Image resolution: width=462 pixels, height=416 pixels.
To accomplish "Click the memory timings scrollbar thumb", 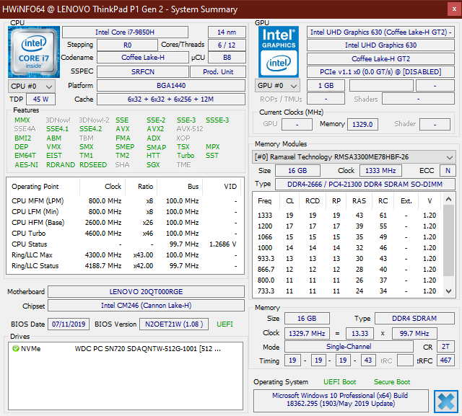I will 448,240.
